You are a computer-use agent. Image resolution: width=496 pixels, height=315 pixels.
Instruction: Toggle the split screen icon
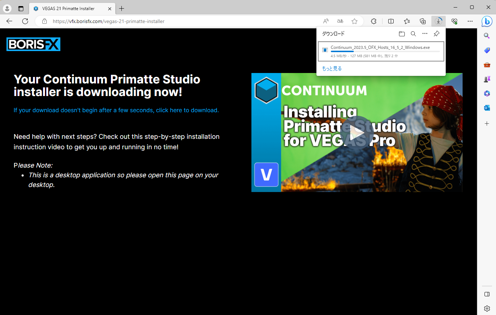point(391,21)
